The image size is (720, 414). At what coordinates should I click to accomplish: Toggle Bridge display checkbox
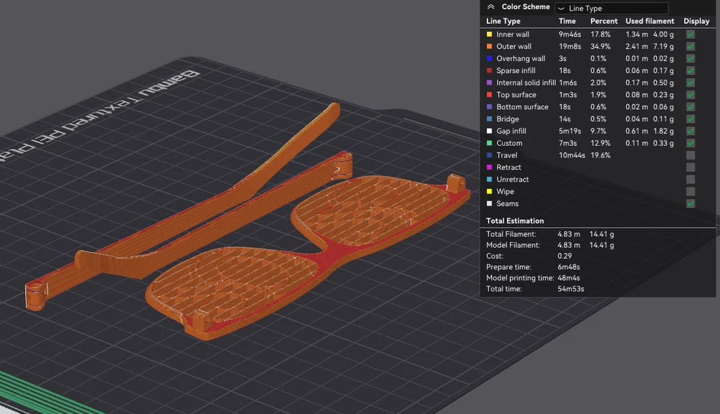pos(691,119)
